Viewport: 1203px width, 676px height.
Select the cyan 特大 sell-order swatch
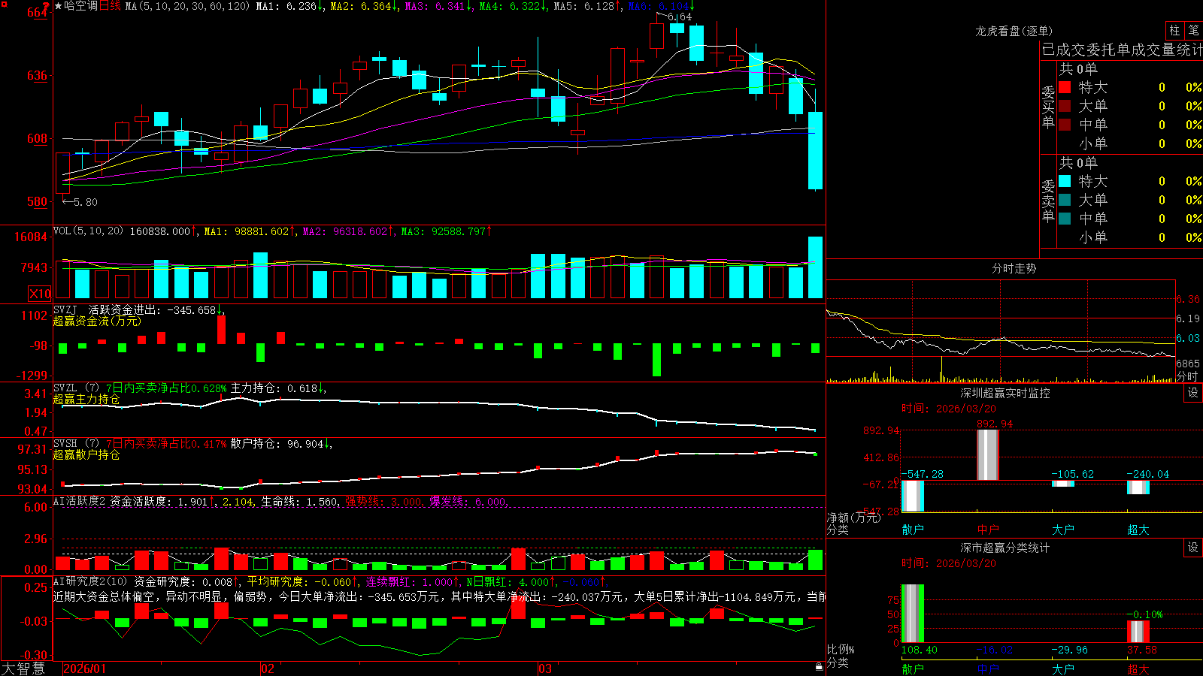tap(1065, 181)
